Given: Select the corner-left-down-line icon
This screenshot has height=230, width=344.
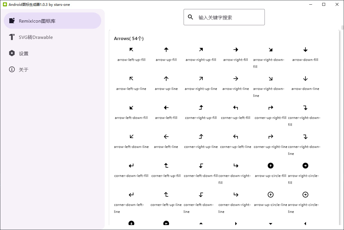Looking at the screenshot, I should [201, 195].
